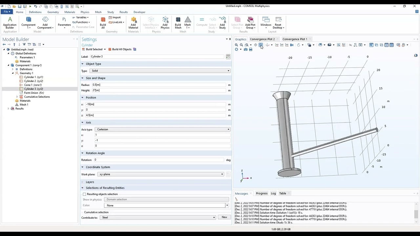The height and width of the screenshot is (236, 420).
Task: Open the Mesh ribbon tab
Action: click(x=98, y=12)
